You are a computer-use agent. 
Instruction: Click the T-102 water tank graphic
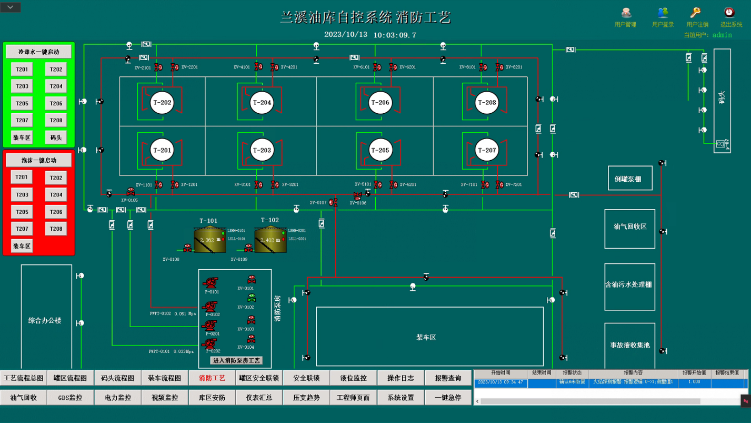[x=271, y=240]
